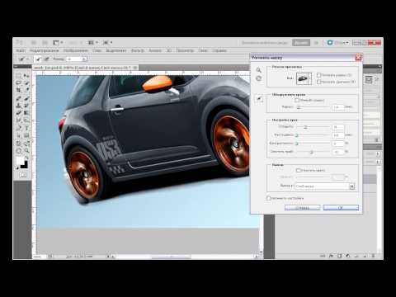Screen dimensions: 396x297
Task: Open brush size dropdown in options bar
Action: click(x=84, y=59)
